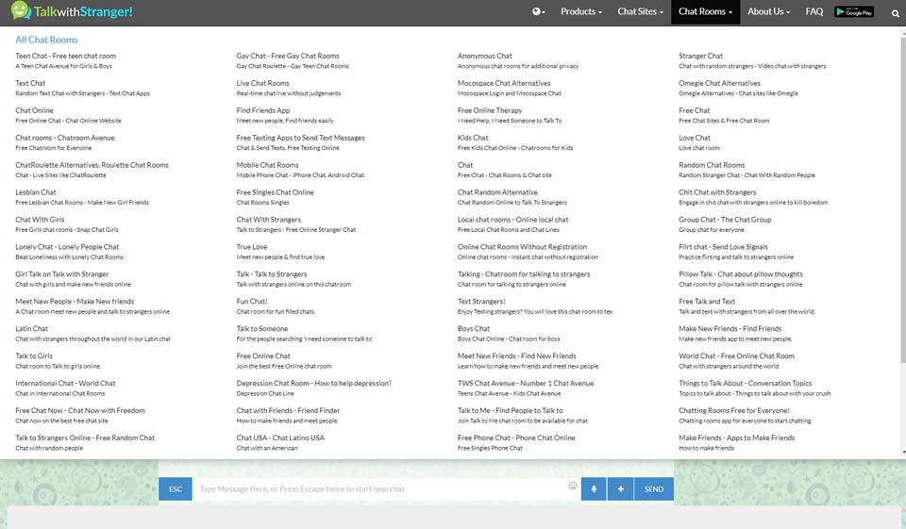Viewport: 906px width, 529px height.
Task: Collapse the Chat Rooms dropdown
Action: coord(705,12)
